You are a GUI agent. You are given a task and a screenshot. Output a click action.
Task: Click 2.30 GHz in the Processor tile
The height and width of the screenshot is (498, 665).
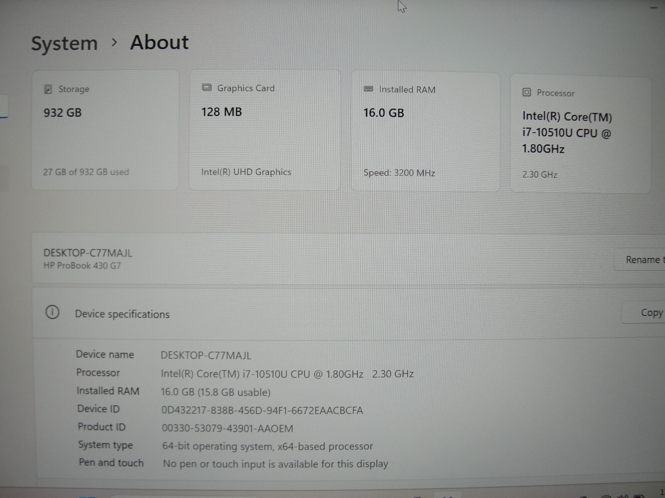tap(539, 175)
